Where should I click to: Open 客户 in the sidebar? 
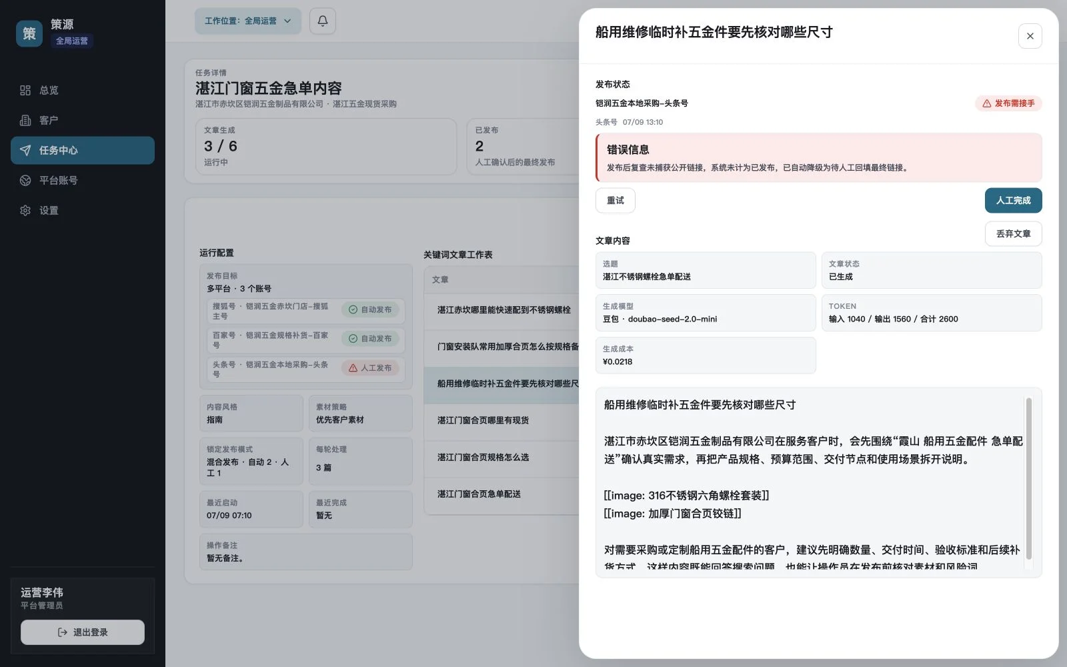point(83,120)
